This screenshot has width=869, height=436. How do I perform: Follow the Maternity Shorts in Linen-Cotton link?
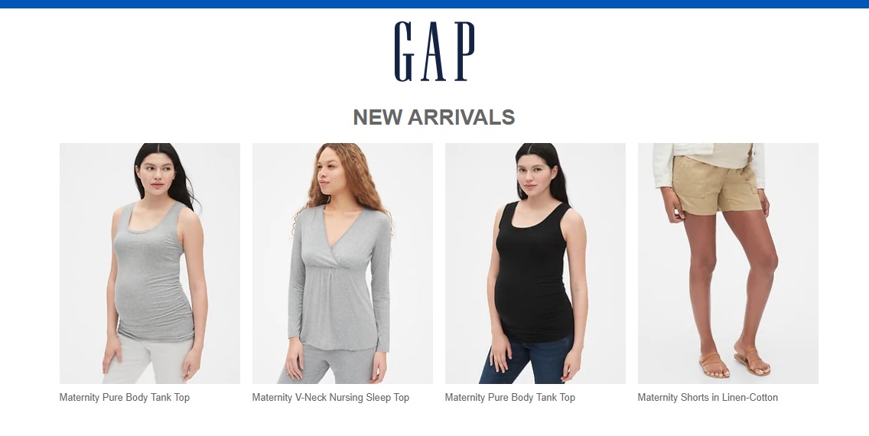click(x=708, y=397)
